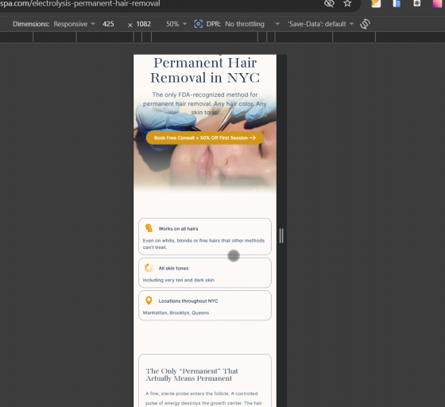Viewport: 445px width, 407px height.
Task: Click the DPR screenshot capture icon
Action: pos(199,24)
